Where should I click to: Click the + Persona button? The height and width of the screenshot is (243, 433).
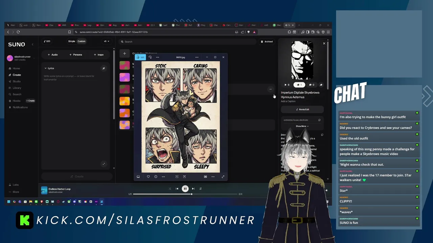click(x=76, y=55)
